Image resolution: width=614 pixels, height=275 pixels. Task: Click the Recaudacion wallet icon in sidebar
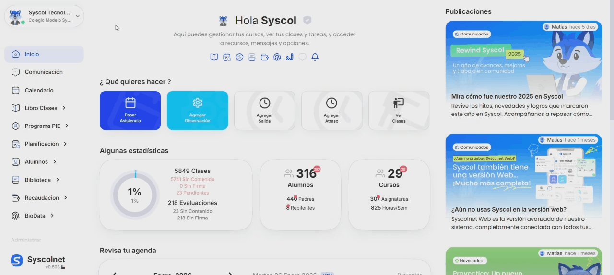coord(16,198)
